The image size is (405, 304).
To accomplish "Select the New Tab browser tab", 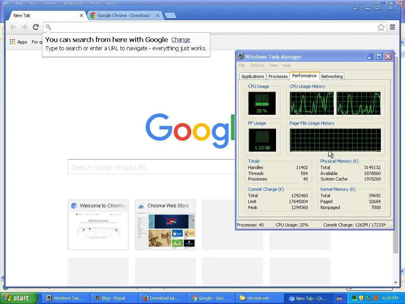I will 47,15.
